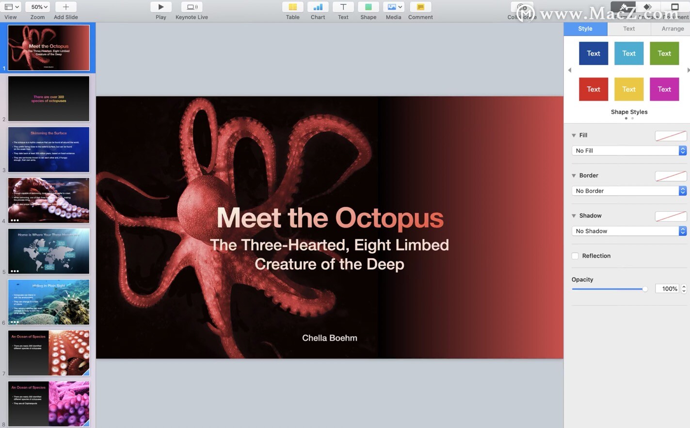
Task: Open the No Border dropdown
Action: 629,191
